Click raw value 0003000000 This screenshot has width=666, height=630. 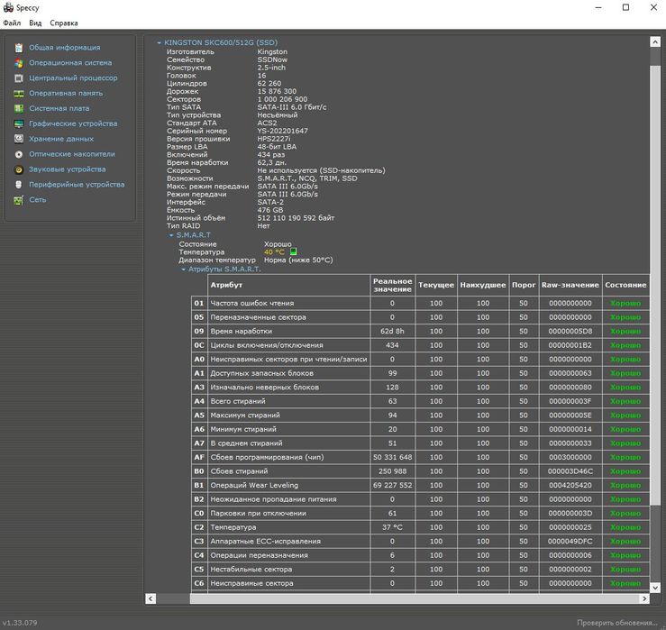[570, 458]
